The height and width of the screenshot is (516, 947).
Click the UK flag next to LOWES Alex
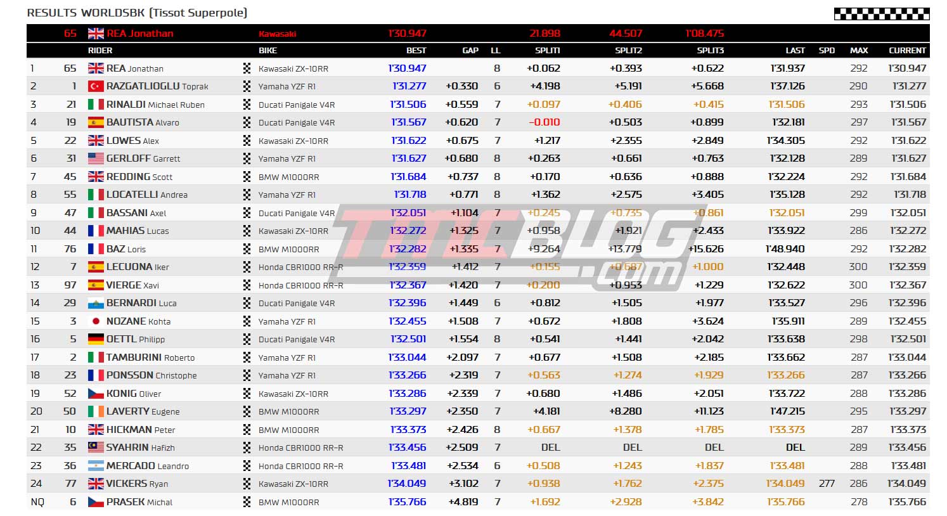pos(96,140)
